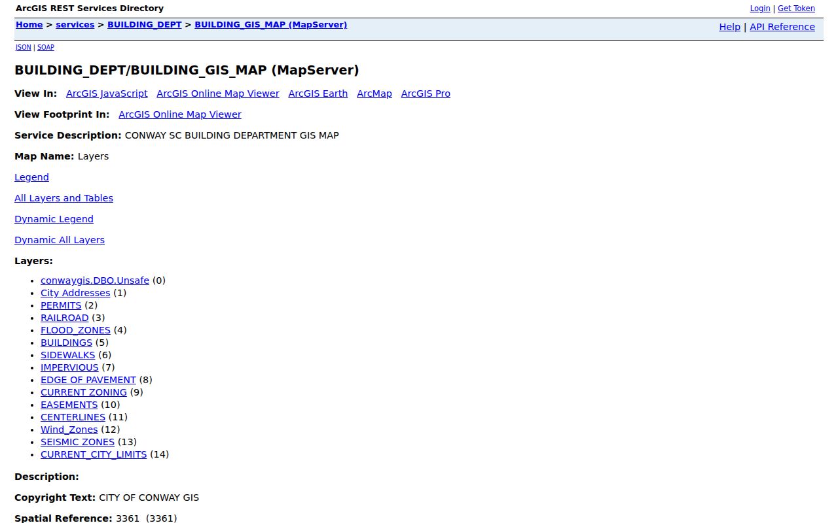
Task: Open the Dynamic Legend link
Action: pyautogui.click(x=54, y=219)
